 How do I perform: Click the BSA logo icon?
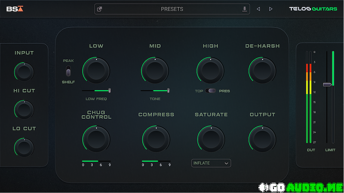(15, 9)
